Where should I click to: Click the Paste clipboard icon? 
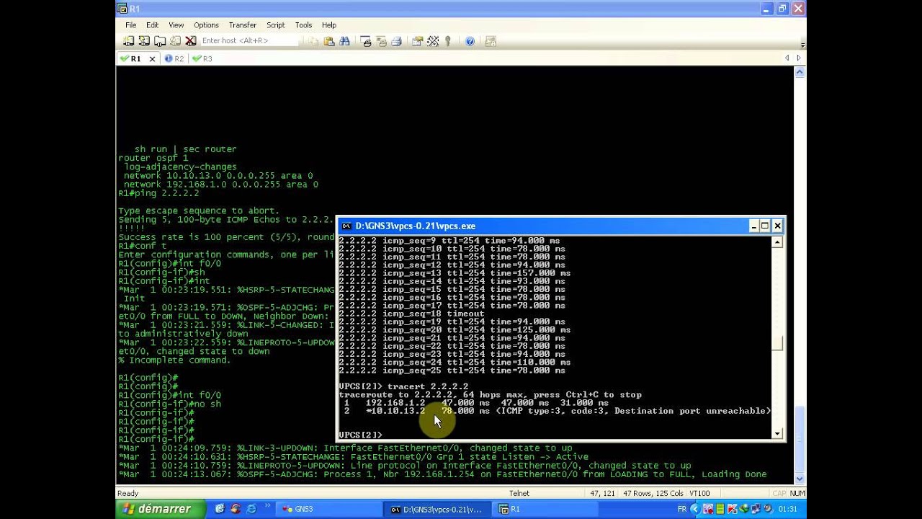[329, 41]
